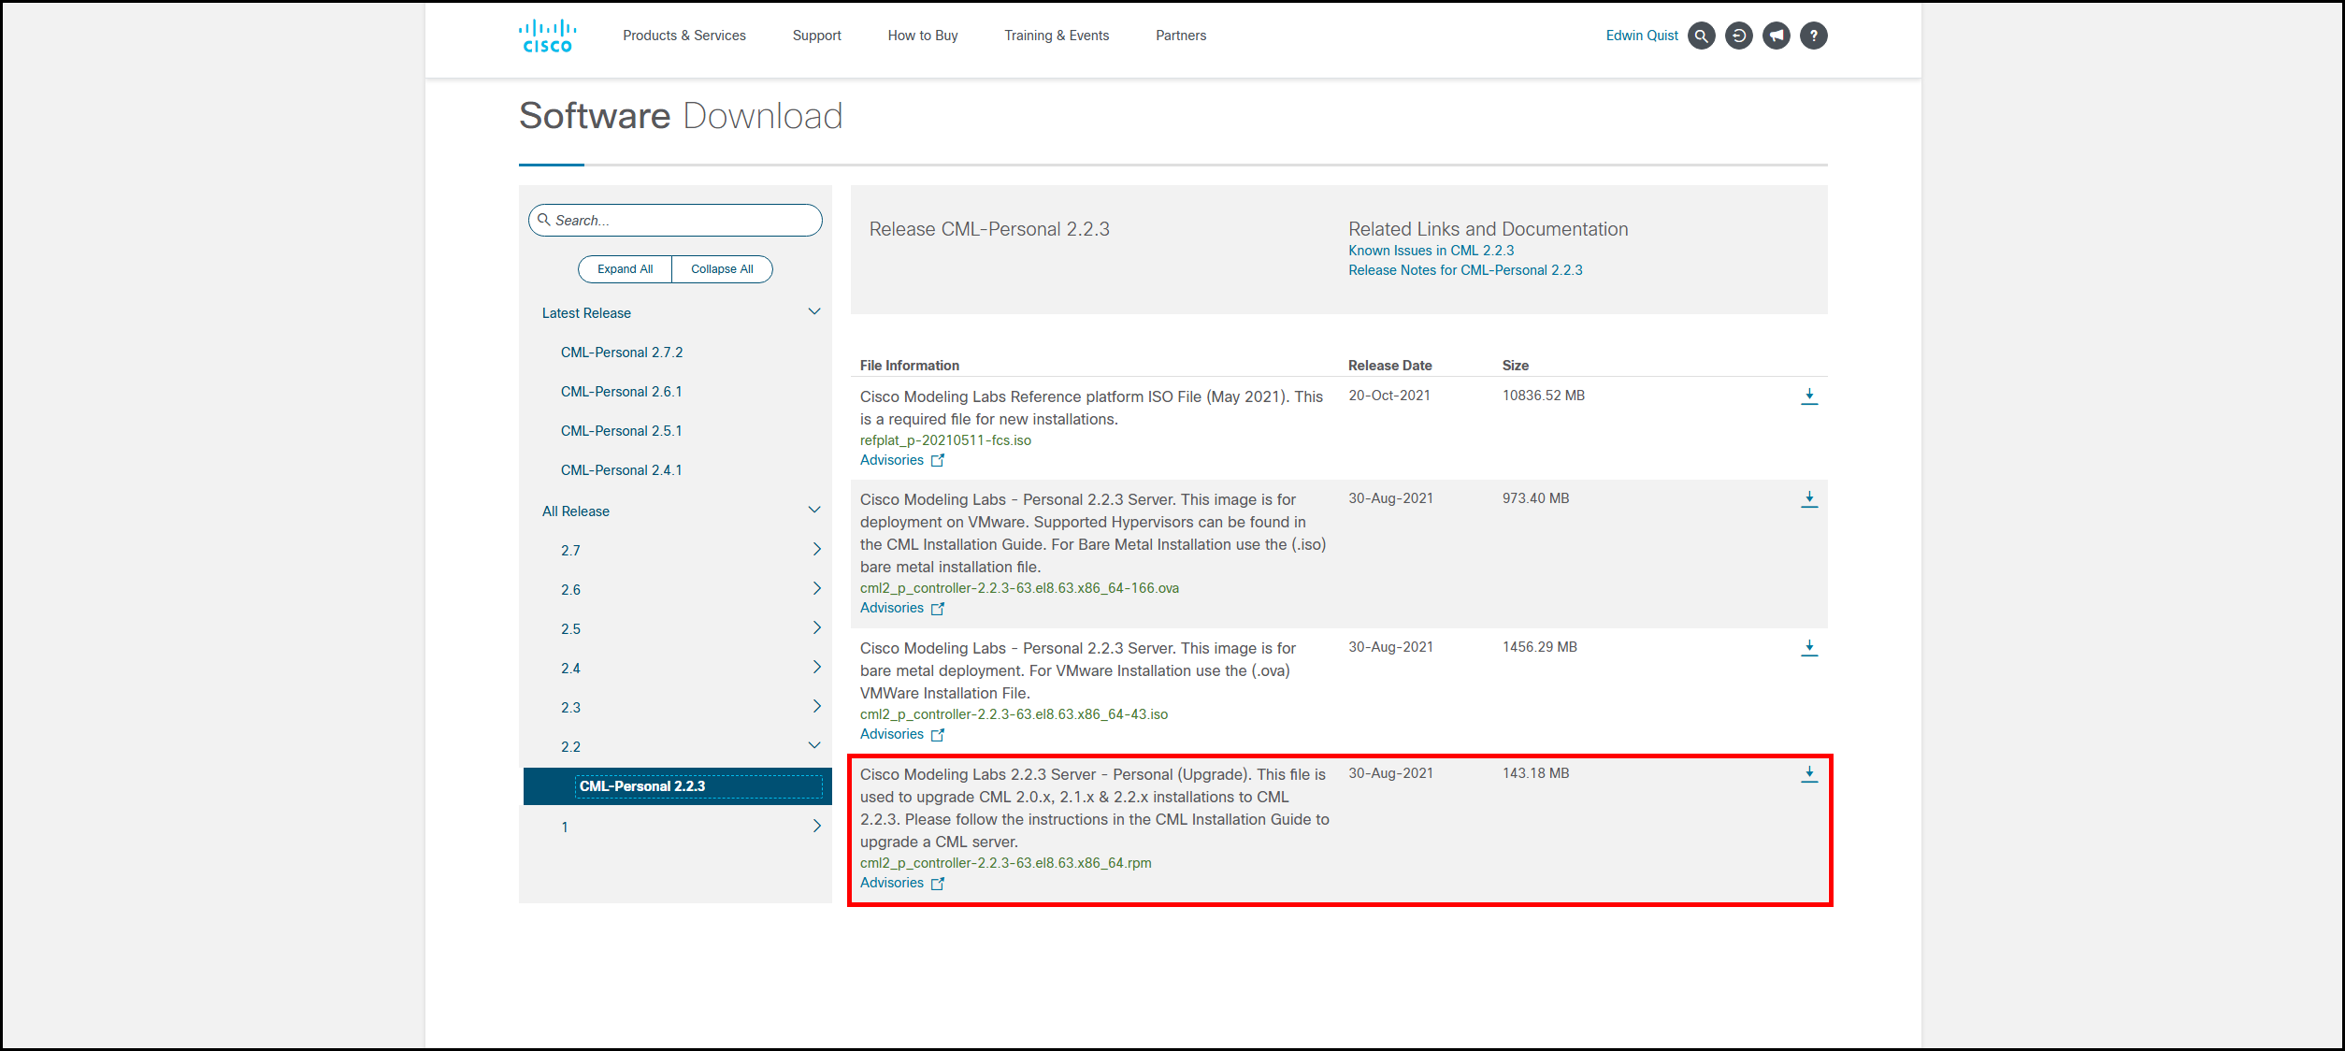This screenshot has width=2345, height=1051.
Task: Collapse the All Release section
Action: coord(814,511)
